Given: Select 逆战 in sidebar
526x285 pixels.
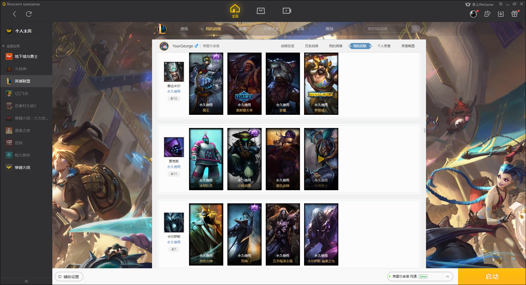Looking at the screenshot, I should pos(26,143).
